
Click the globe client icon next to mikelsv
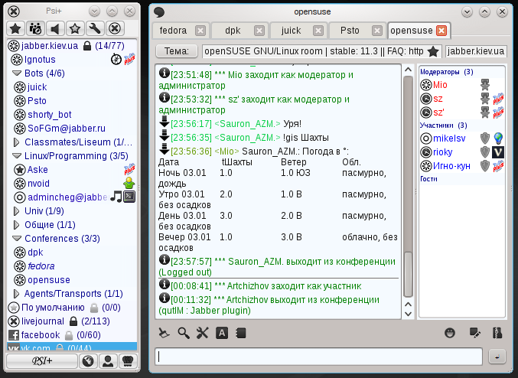(498, 138)
